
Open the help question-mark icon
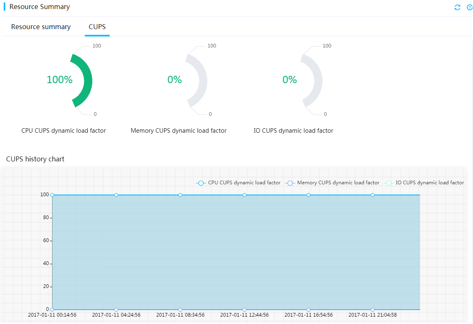tap(470, 7)
